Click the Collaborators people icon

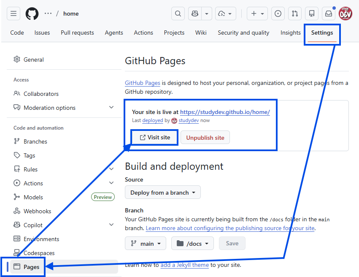coord(17,93)
